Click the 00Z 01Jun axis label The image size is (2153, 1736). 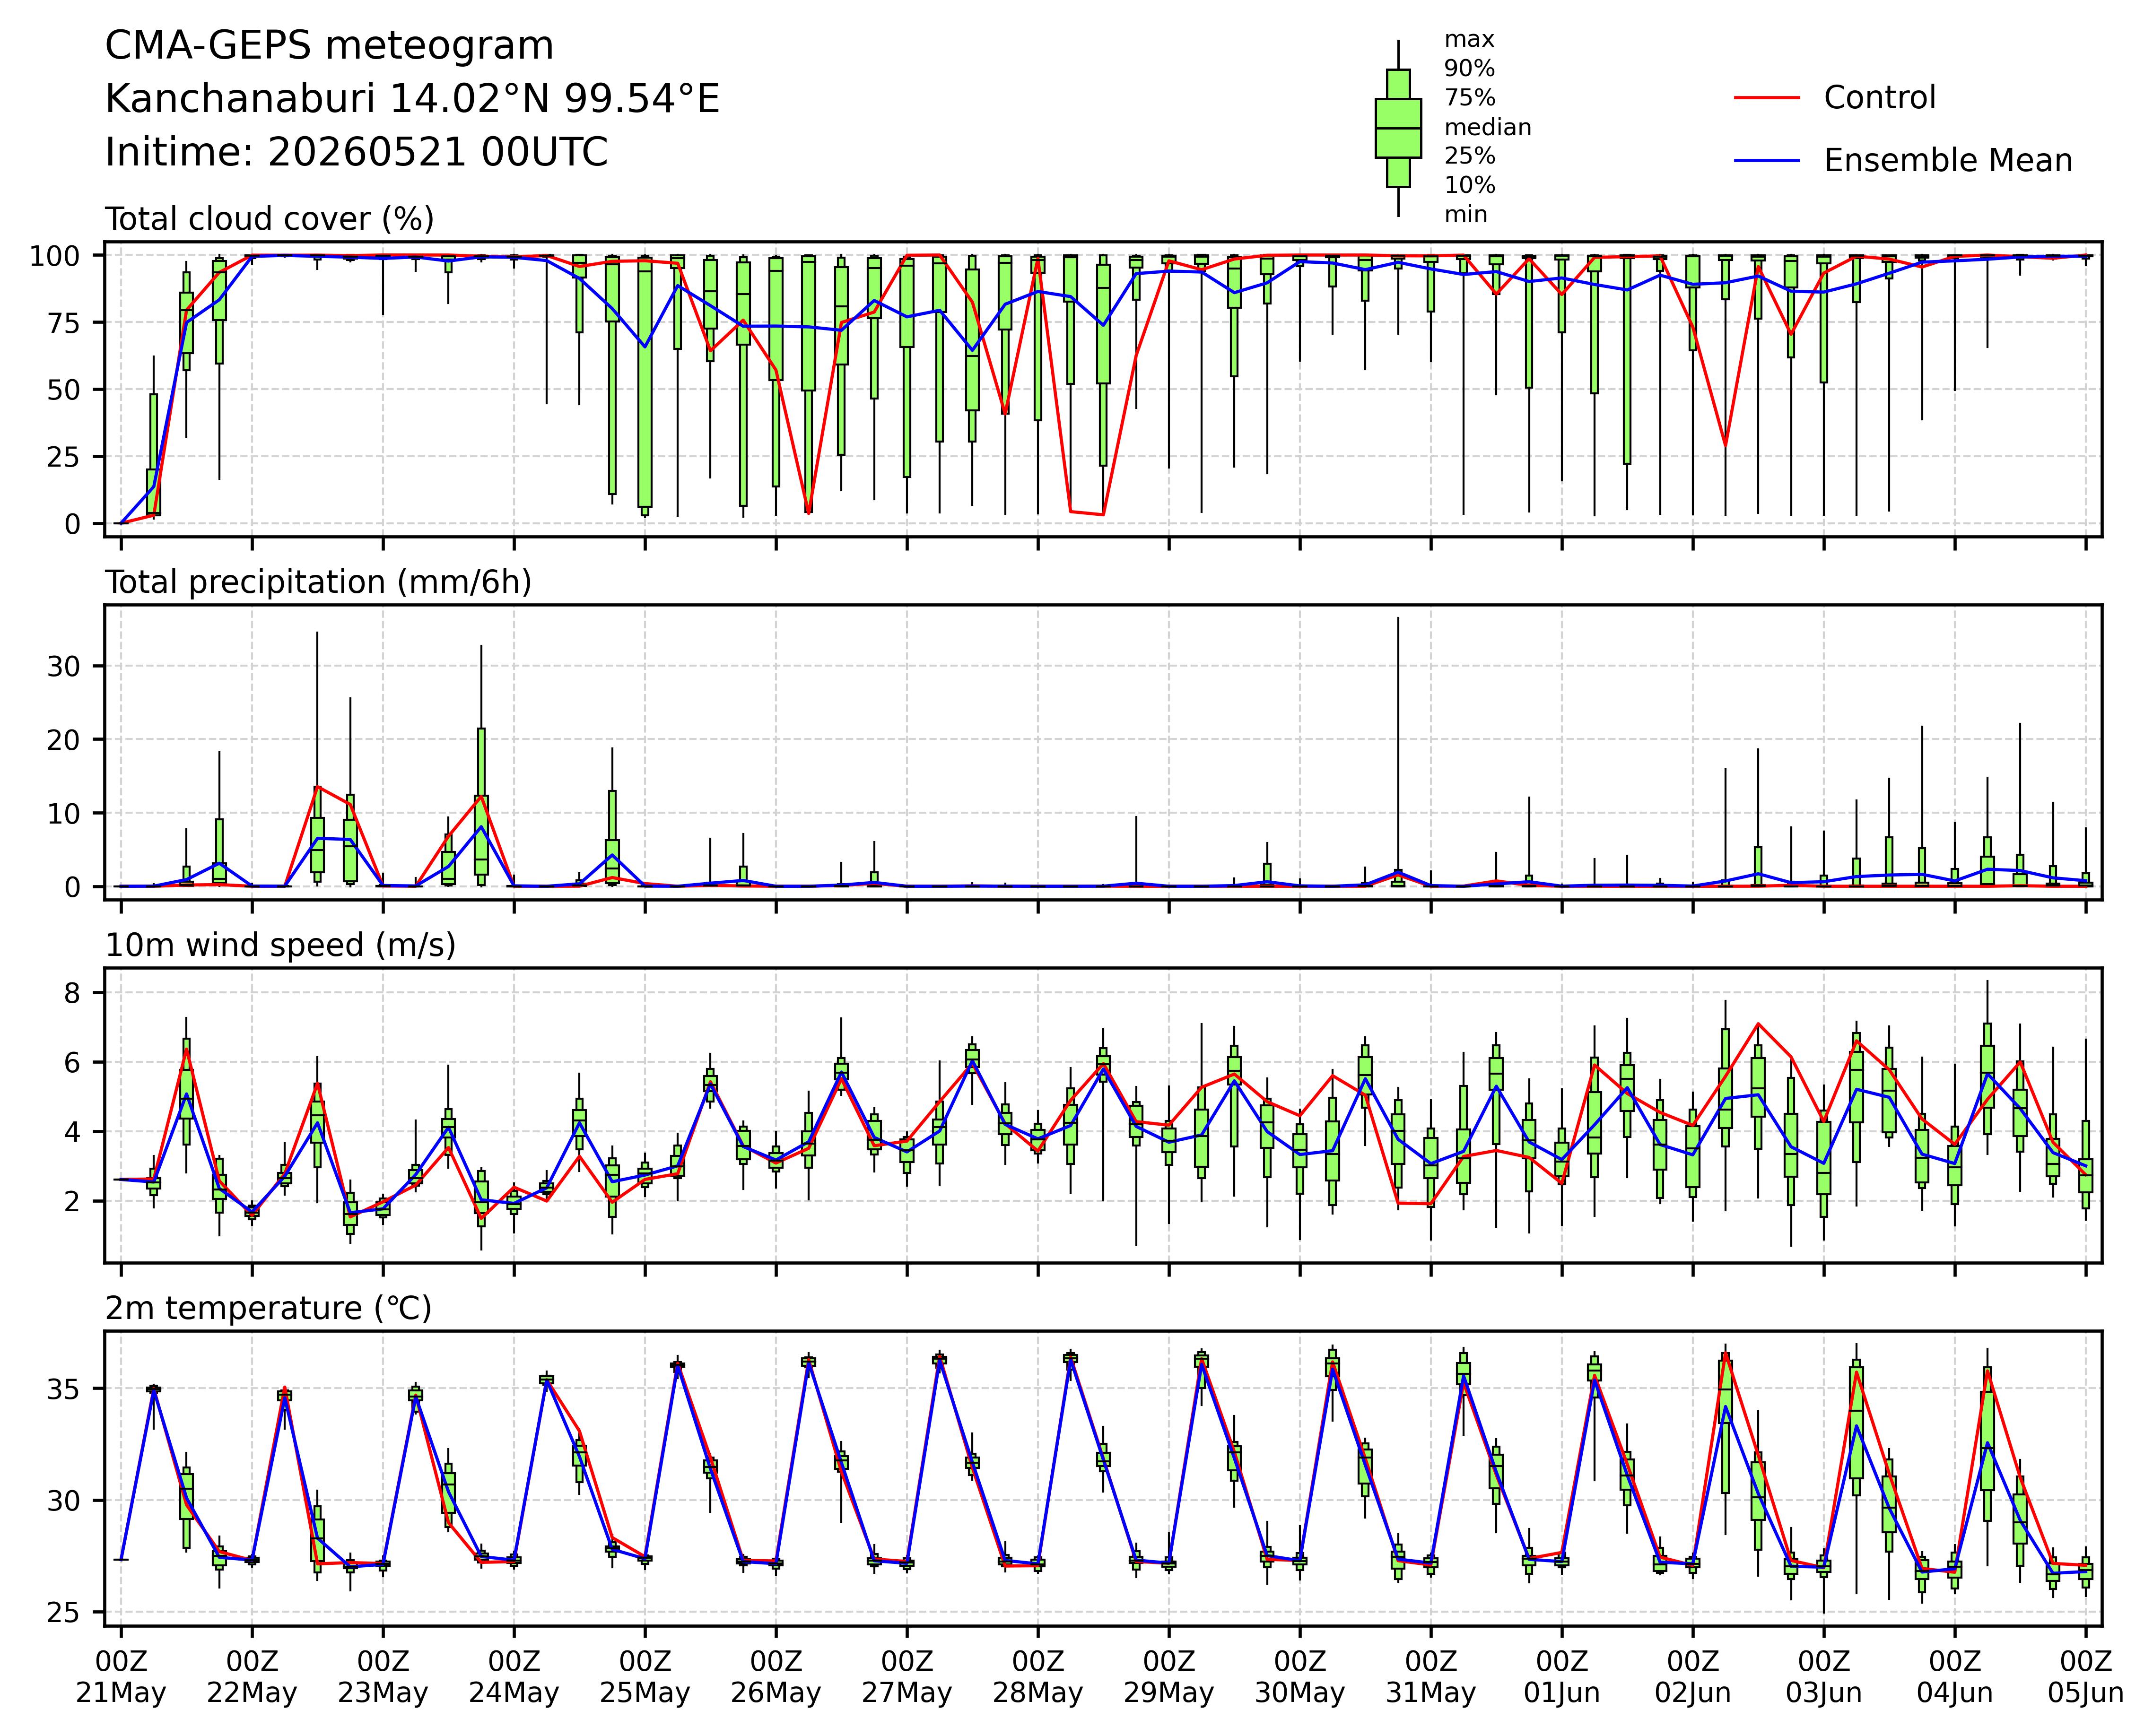click(x=1562, y=1677)
